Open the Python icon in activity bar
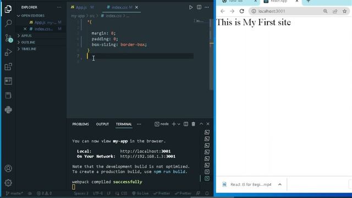Viewport: 352px width, 198px height. click(x=8, y=110)
